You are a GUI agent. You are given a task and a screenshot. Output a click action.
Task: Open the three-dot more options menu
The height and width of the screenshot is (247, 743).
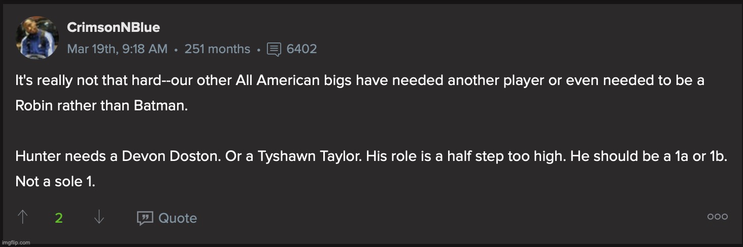tap(717, 217)
